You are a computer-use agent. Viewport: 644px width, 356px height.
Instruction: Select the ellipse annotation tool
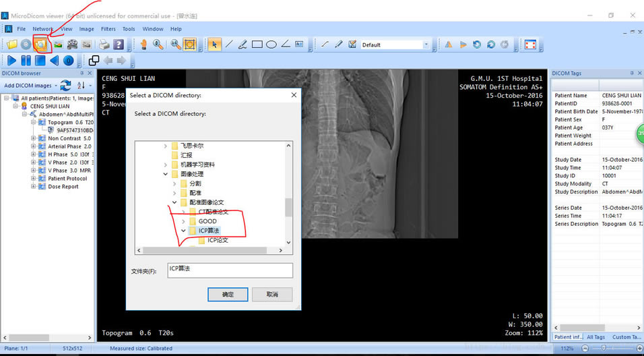pyautogui.click(x=271, y=44)
